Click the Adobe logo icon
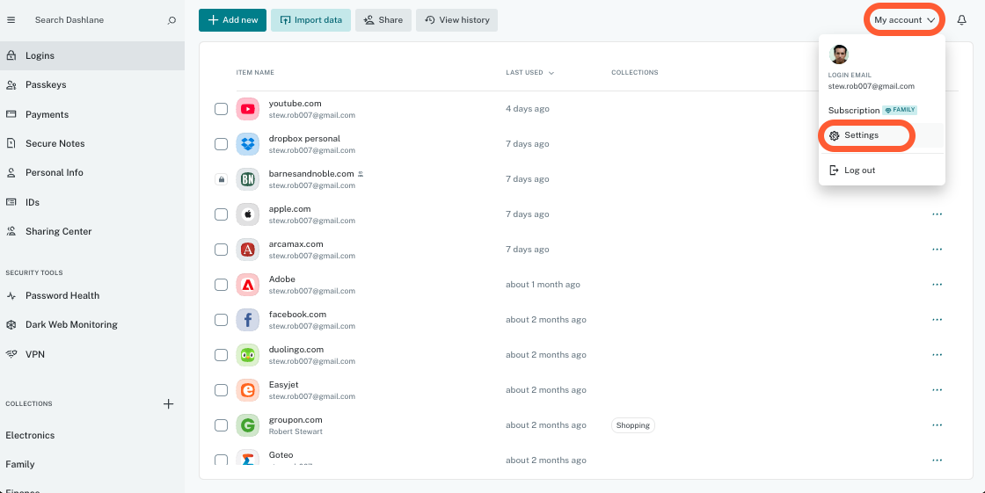This screenshot has width=985, height=493. point(247,285)
